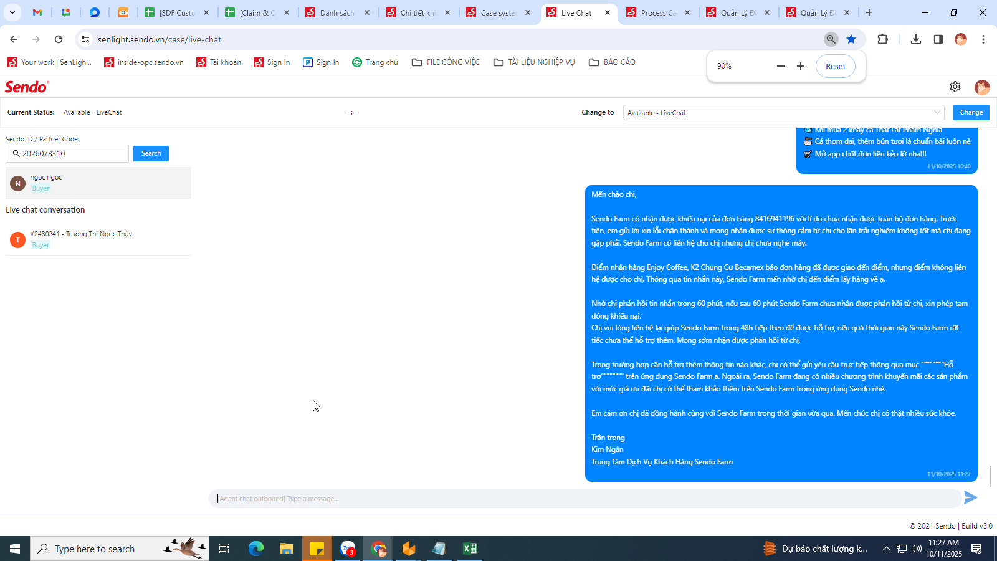The height and width of the screenshot is (561, 997).
Task: Open the Chrome three-dot menu
Action: tap(983, 39)
